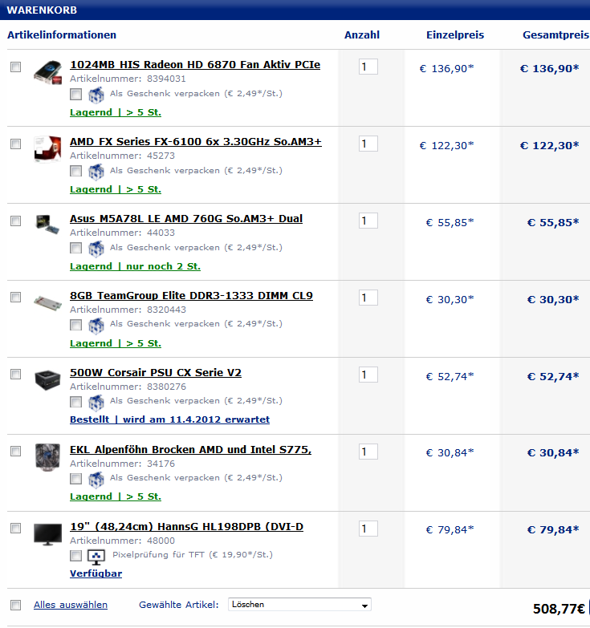
Task: Click the pixel check icon for TFT monitor
Action: click(x=96, y=556)
